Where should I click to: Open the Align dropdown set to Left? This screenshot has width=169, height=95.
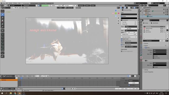131,31
